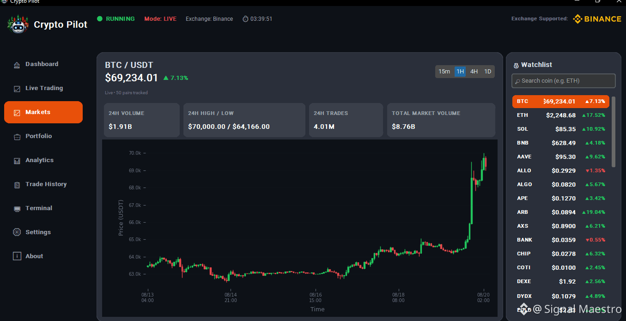Click the Search coin input field
Image resolution: width=626 pixels, height=321 pixels.
(x=564, y=81)
